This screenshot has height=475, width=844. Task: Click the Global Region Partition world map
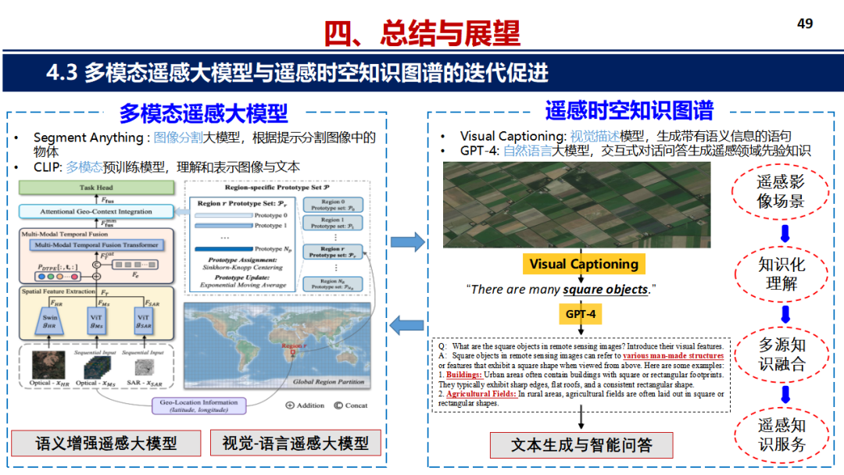[x=277, y=345]
